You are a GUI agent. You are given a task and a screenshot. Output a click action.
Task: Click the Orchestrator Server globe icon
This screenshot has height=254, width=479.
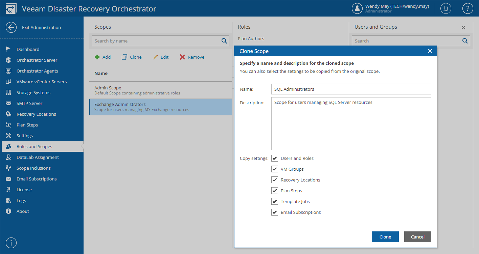pos(8,60)
